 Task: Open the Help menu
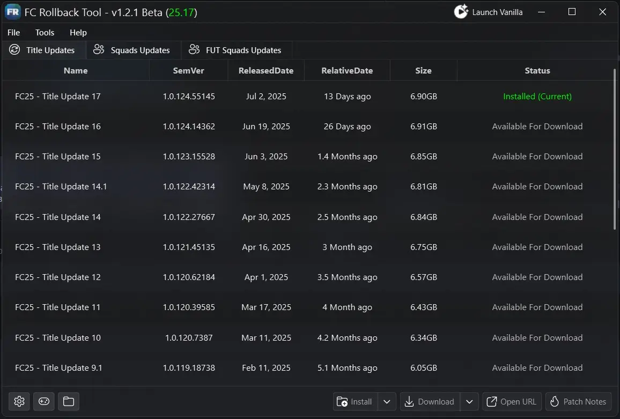(78, 32)
